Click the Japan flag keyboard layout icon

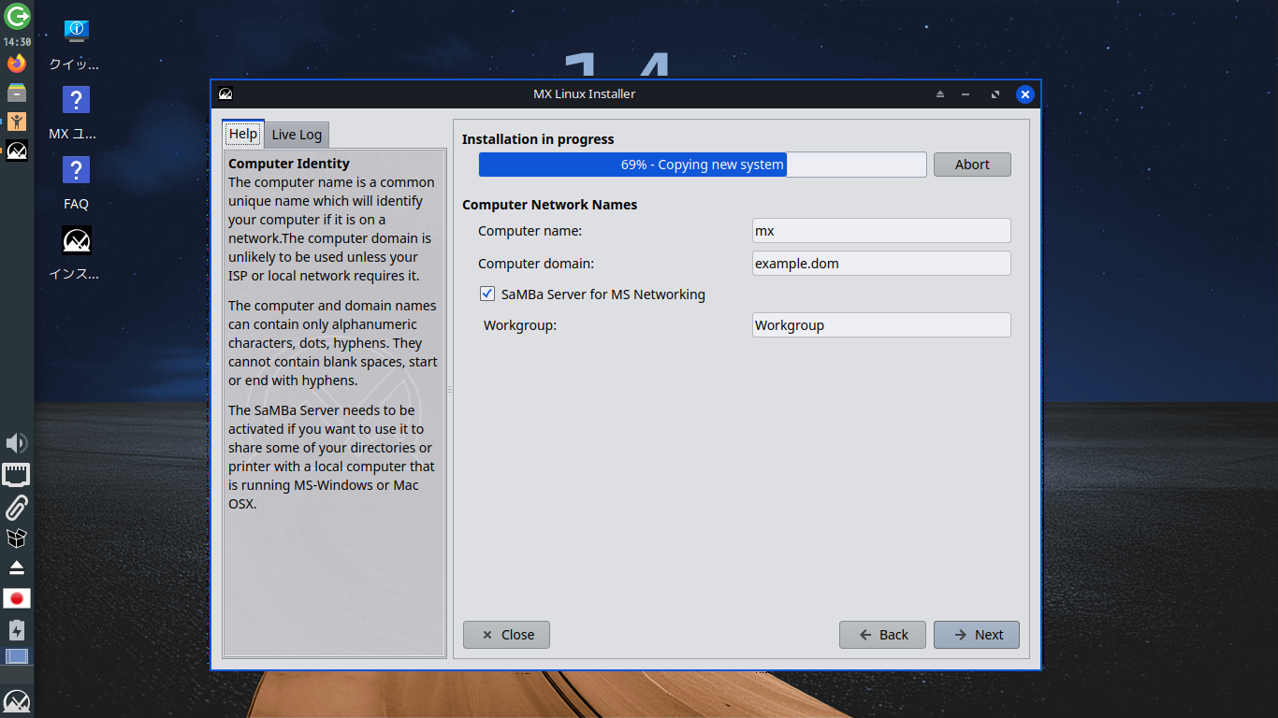[17, 598]
